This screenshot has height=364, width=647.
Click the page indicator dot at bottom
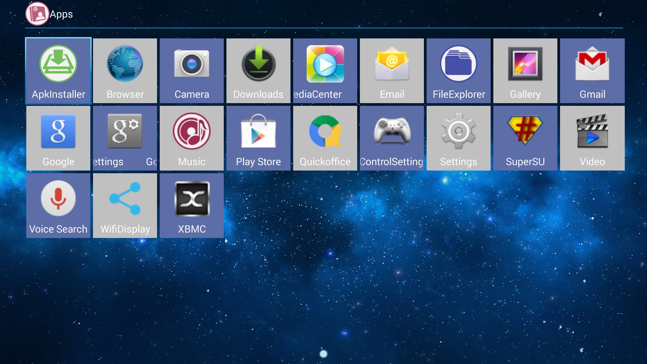(323, 354)
